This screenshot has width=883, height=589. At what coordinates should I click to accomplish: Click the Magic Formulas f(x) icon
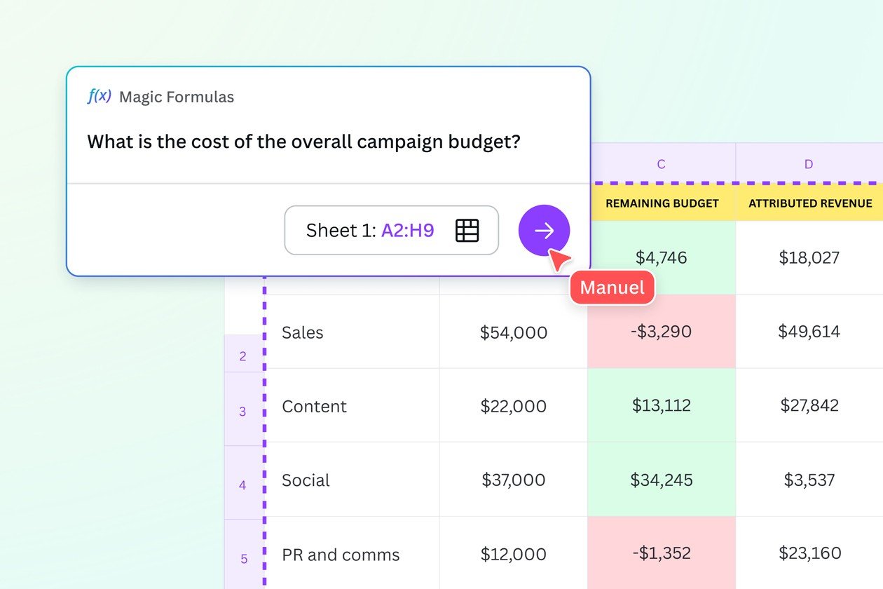pyautogui.click(x=99, y=96)
